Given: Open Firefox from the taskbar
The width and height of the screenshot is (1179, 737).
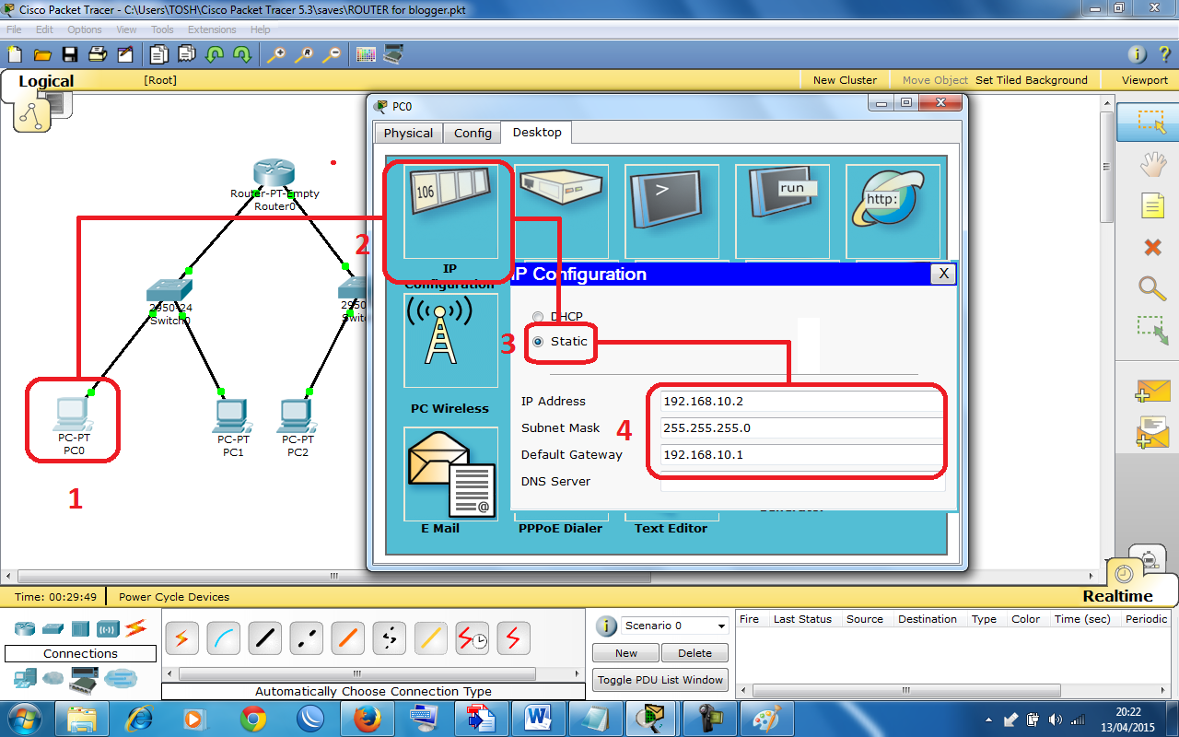Looking at the screenshot, I should coord(367,717).
